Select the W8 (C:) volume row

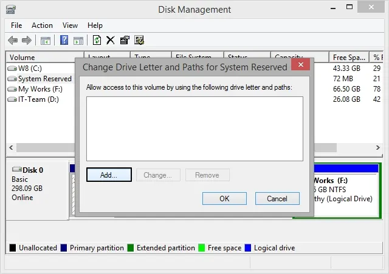pos(30,68)
